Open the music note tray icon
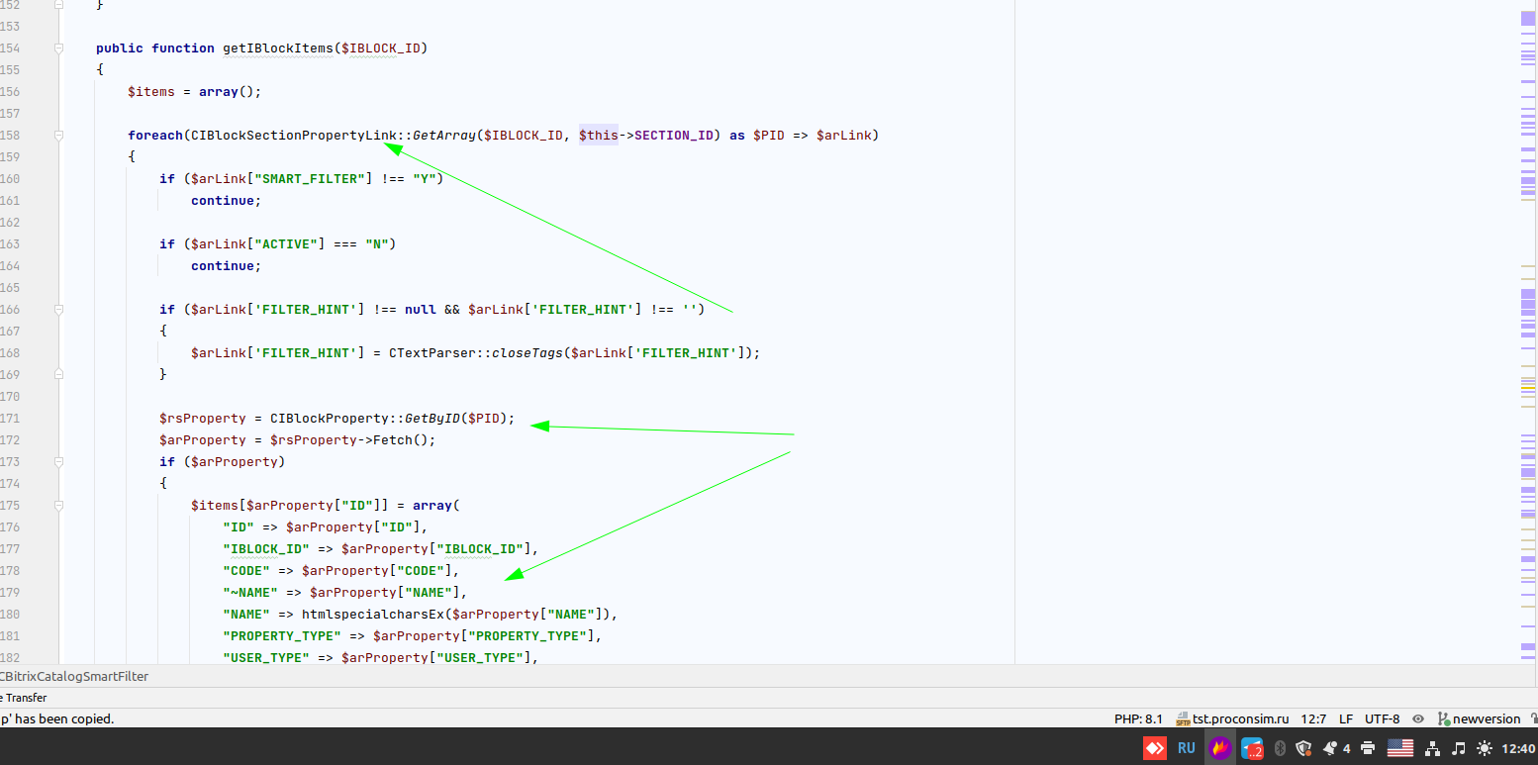Image resolution: width=1538 pixels, height=765 pixels. tap(1458, 748)
